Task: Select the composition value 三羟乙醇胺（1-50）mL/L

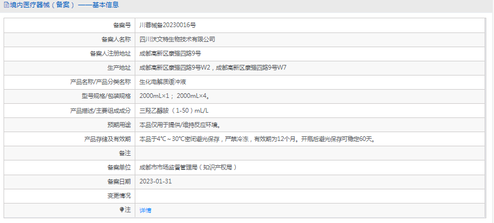Action: pyautogui.click(x=174, y=111)
